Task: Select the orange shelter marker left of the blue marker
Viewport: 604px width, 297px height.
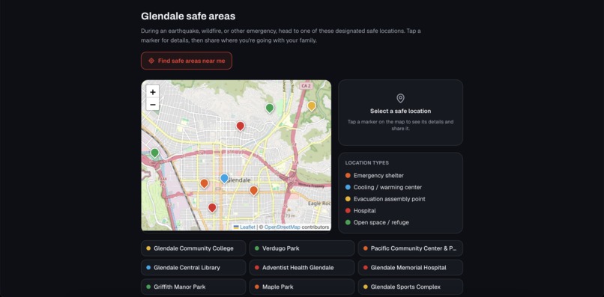Action: click(204, 183)
